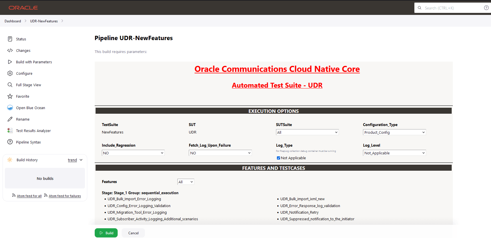Click the Build with Parameters play icon

point(10,62)
